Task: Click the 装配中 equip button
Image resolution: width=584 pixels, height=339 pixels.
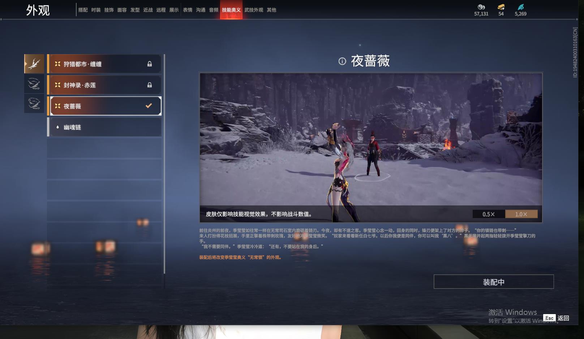Action: [494, 282]
